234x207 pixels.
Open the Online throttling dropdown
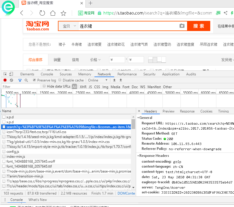(98, 80)
